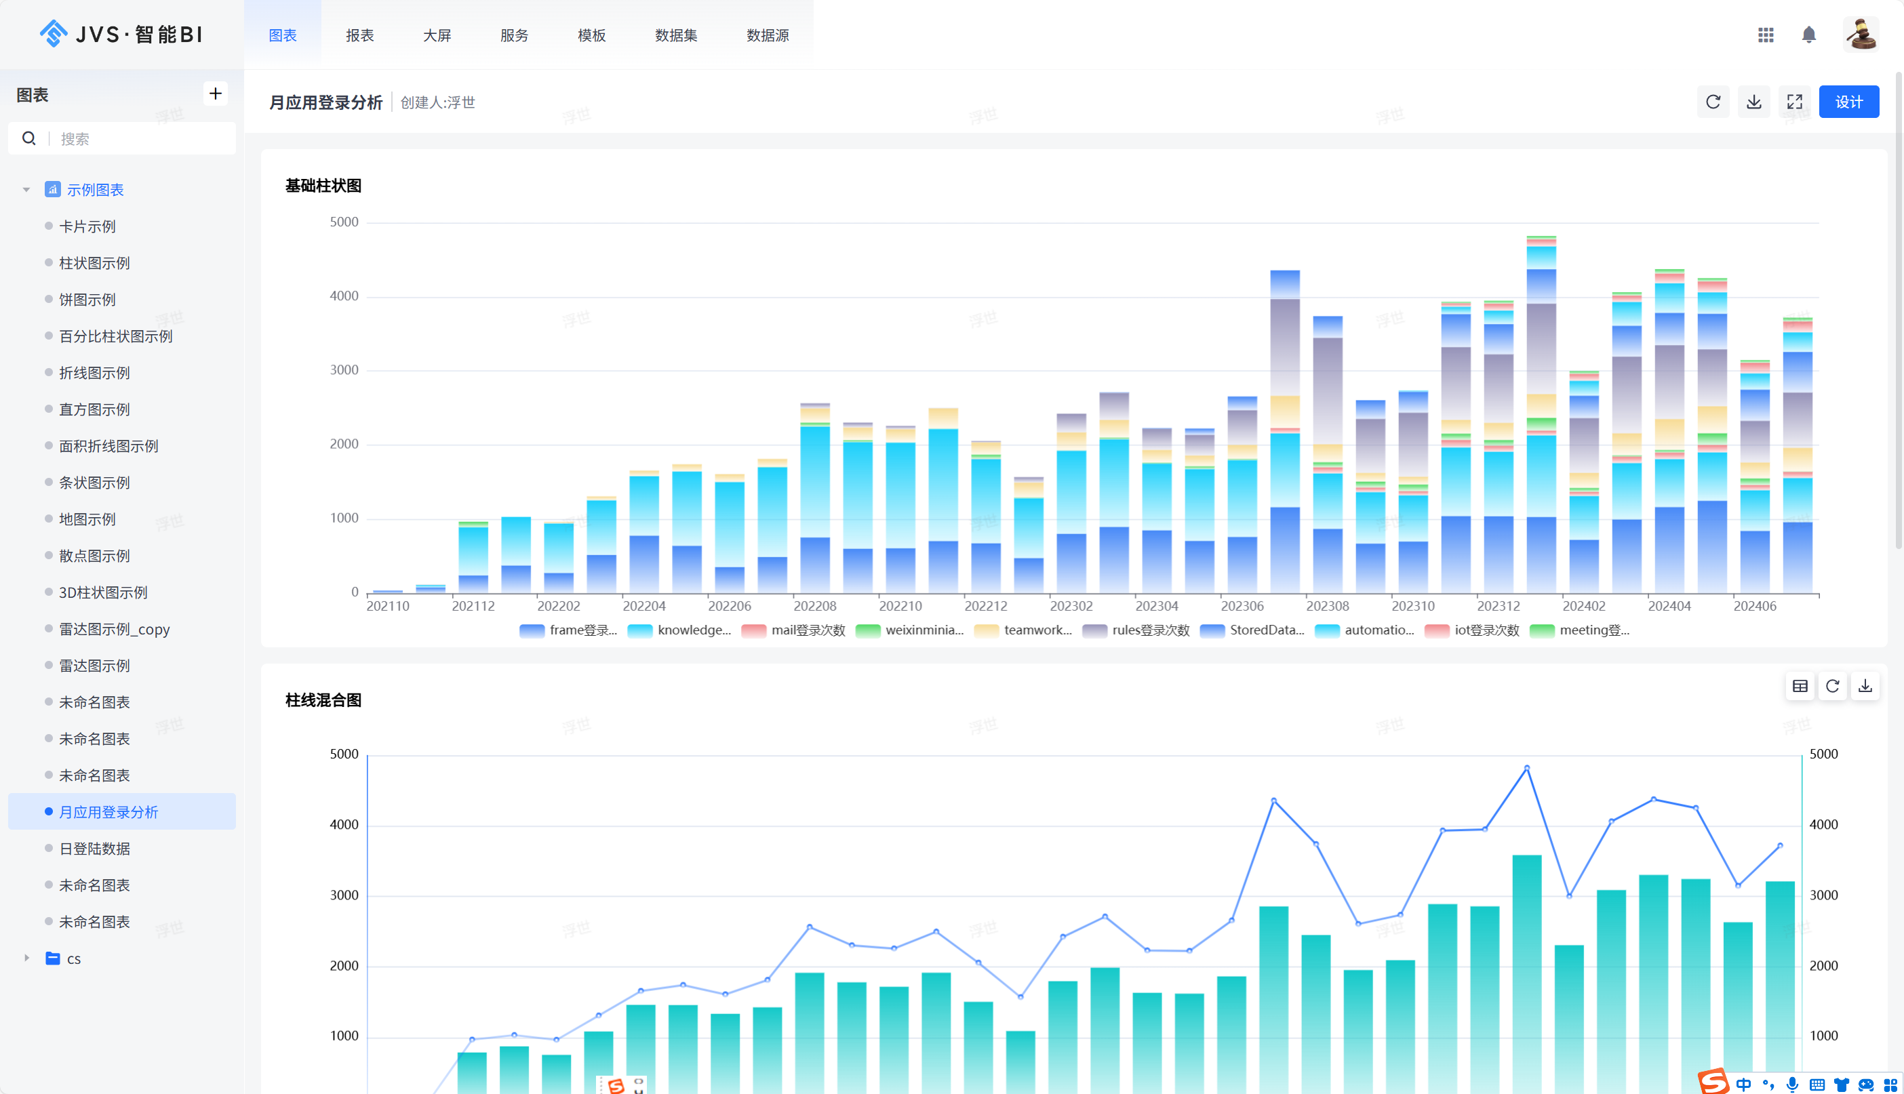Click the chart search input field
Viewport: 1904px width, 1094px height.
tap(143, 139)
